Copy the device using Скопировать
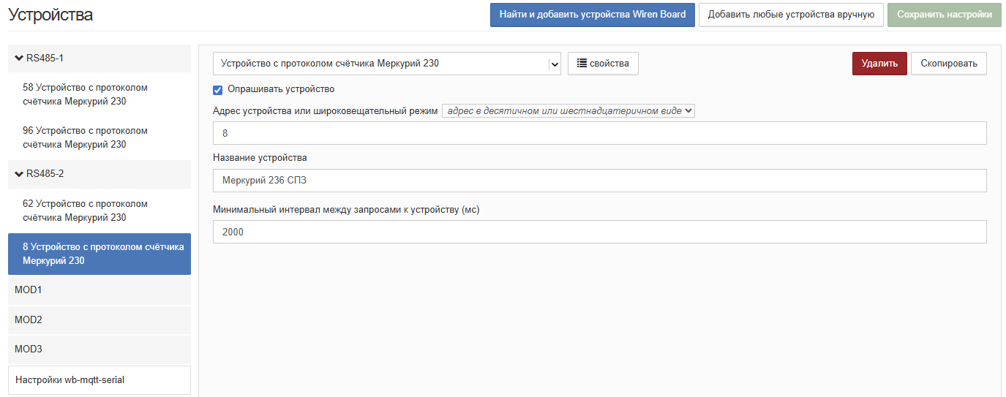This screenshot has width=1006, height=397. [x=948, y=64]
